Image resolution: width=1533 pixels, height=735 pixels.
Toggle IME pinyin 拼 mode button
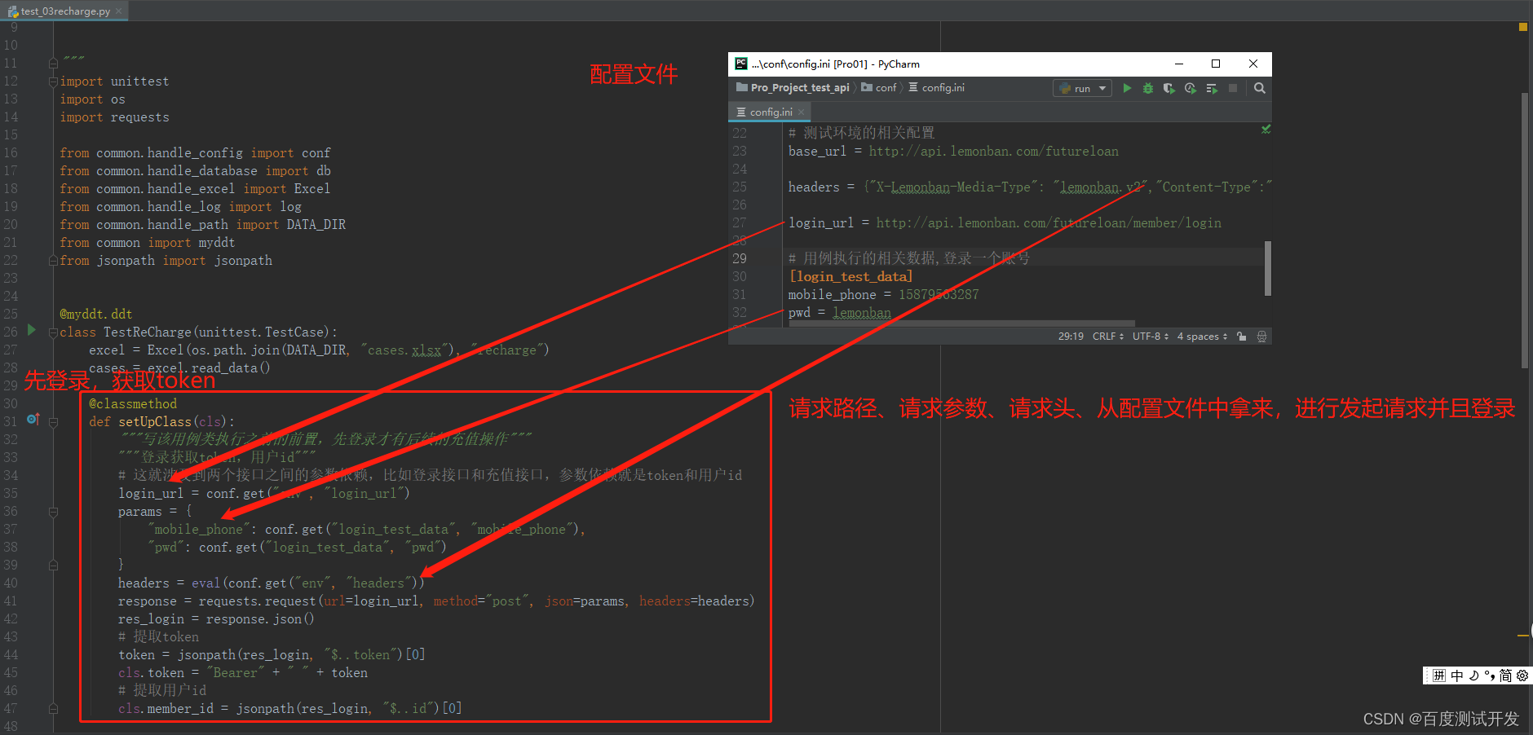point(1439,676)
